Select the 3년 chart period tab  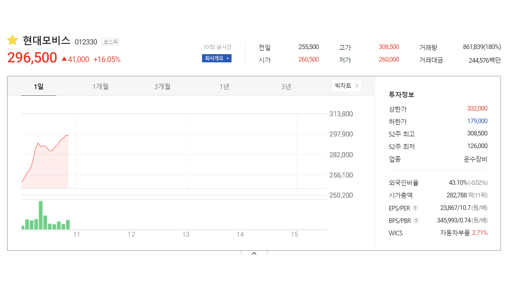coord(286,86)
